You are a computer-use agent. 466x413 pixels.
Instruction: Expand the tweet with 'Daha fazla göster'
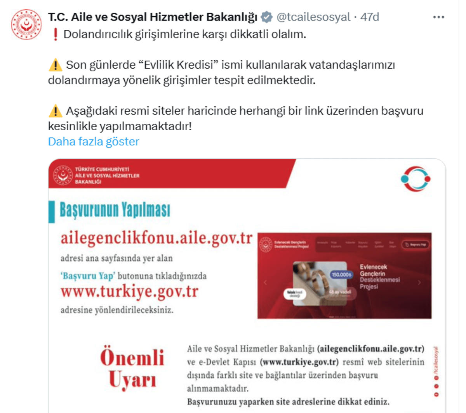point(93,142)
